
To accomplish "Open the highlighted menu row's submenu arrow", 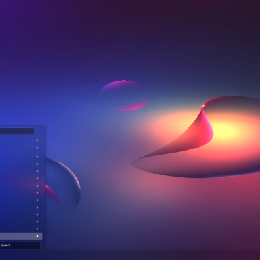I will (38, 236).
